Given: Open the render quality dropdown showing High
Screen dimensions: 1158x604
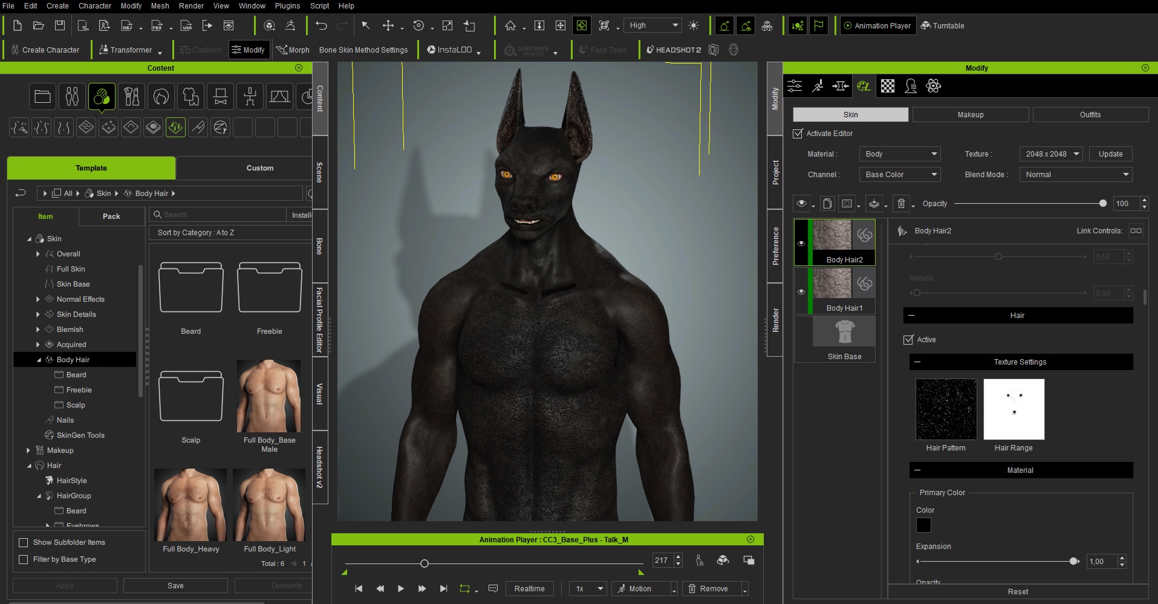Looking at the screenshot, I should 652,25.
